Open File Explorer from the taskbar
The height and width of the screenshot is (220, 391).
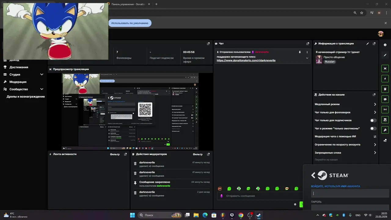tap(196, 215)
